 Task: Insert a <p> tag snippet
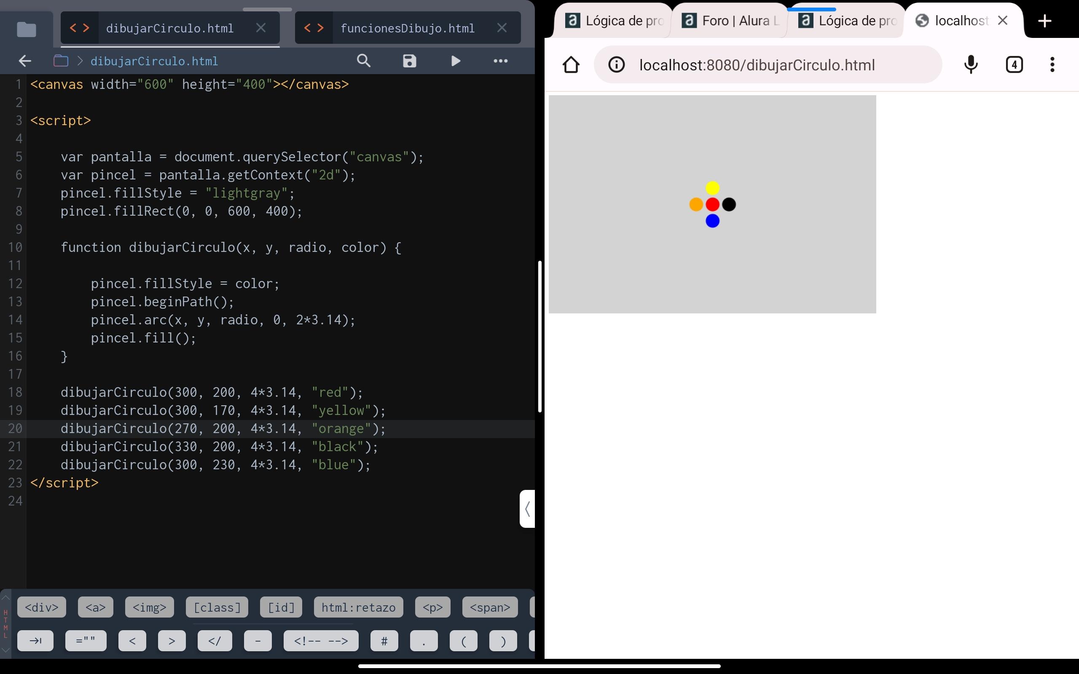[432, 607]
